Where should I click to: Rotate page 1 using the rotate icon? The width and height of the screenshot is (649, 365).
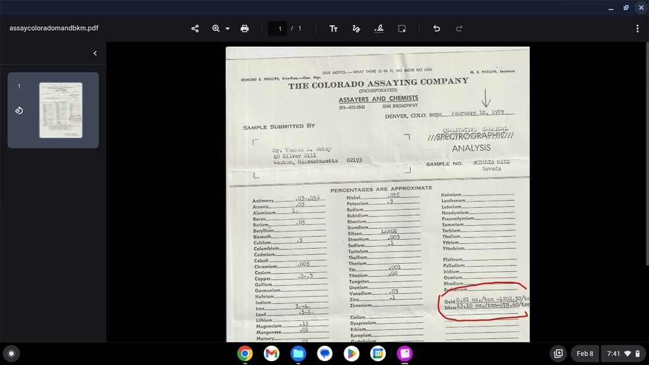pyautogui.click(x=19, y=111)
